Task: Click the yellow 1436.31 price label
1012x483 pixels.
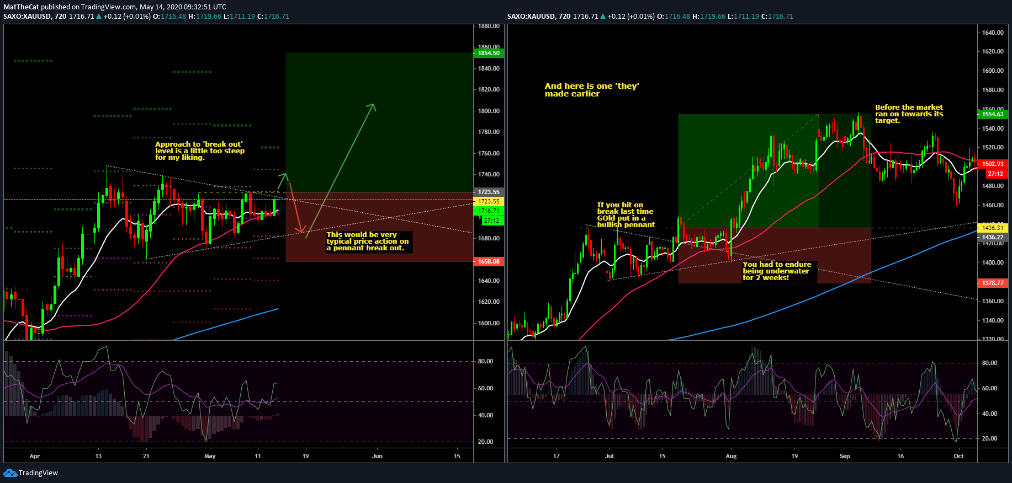Action: click(x=993, y=228)
